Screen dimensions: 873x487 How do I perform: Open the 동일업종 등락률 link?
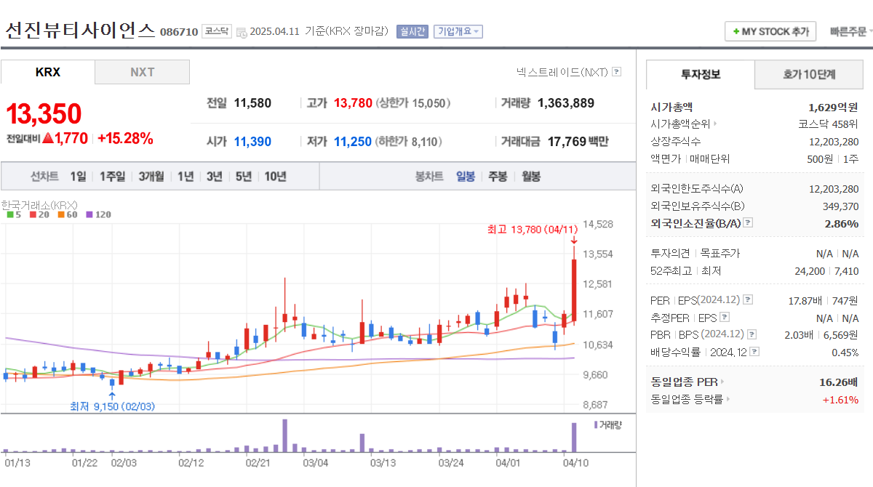tap(687, 399)
